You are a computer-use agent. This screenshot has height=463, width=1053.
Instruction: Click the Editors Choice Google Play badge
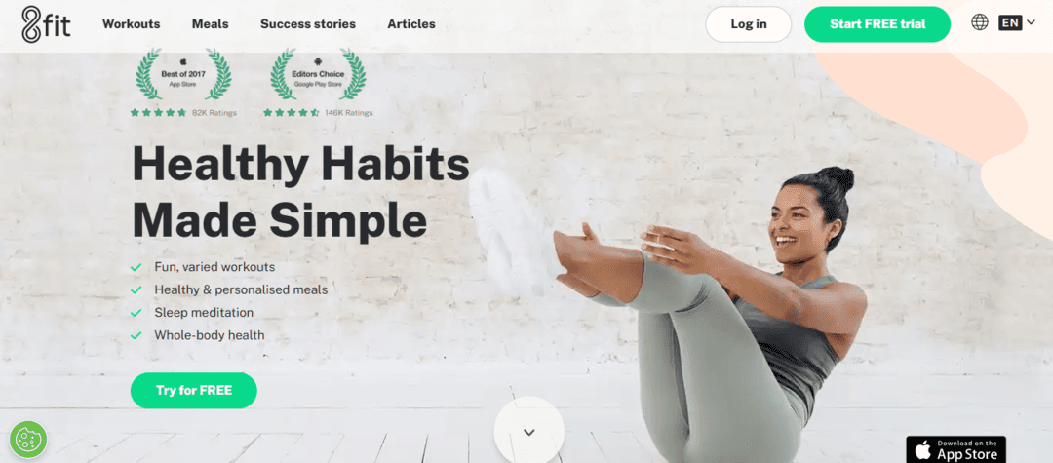[318, 74]
